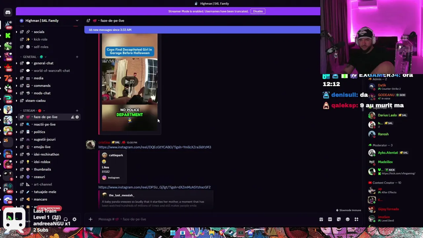The height and width of the screenshot is (238, 423).
Task: Open Instagram reel link DP3iz_GjTgt
Action: pyautogui.click(x=154, y=187)
